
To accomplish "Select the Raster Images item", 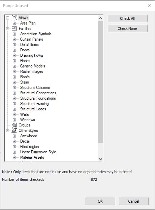I will click(x=31, y=71).
